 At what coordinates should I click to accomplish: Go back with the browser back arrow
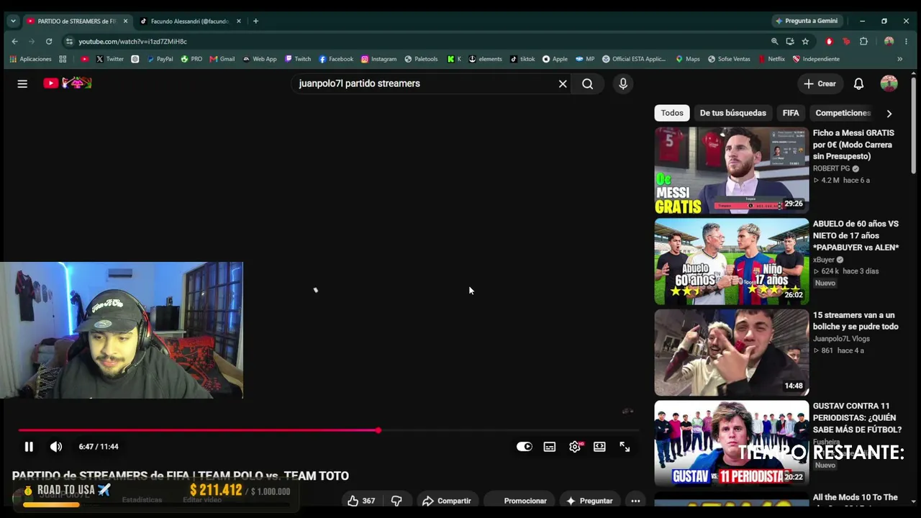pyautogui.click(x=14, y=42)
